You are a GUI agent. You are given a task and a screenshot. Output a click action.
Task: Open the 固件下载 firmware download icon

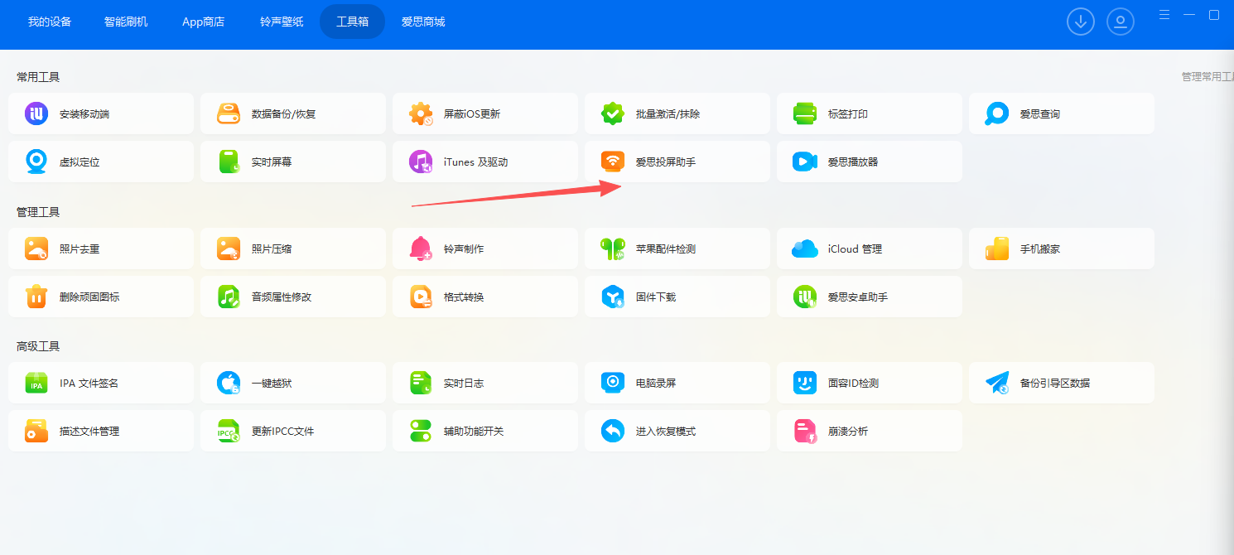pos(613,297)
